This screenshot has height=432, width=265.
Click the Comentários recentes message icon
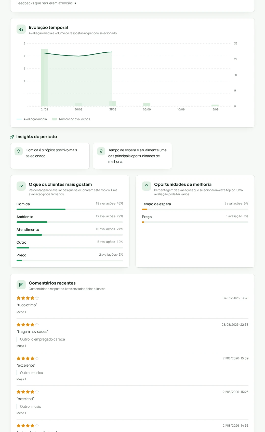point(21,285)
